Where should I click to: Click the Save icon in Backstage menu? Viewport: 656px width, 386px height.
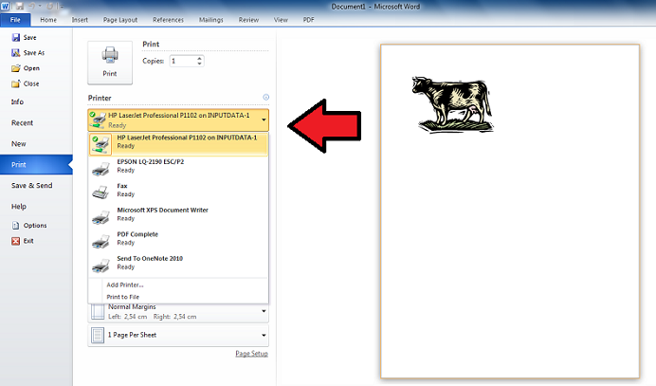(x=16, y=38)
